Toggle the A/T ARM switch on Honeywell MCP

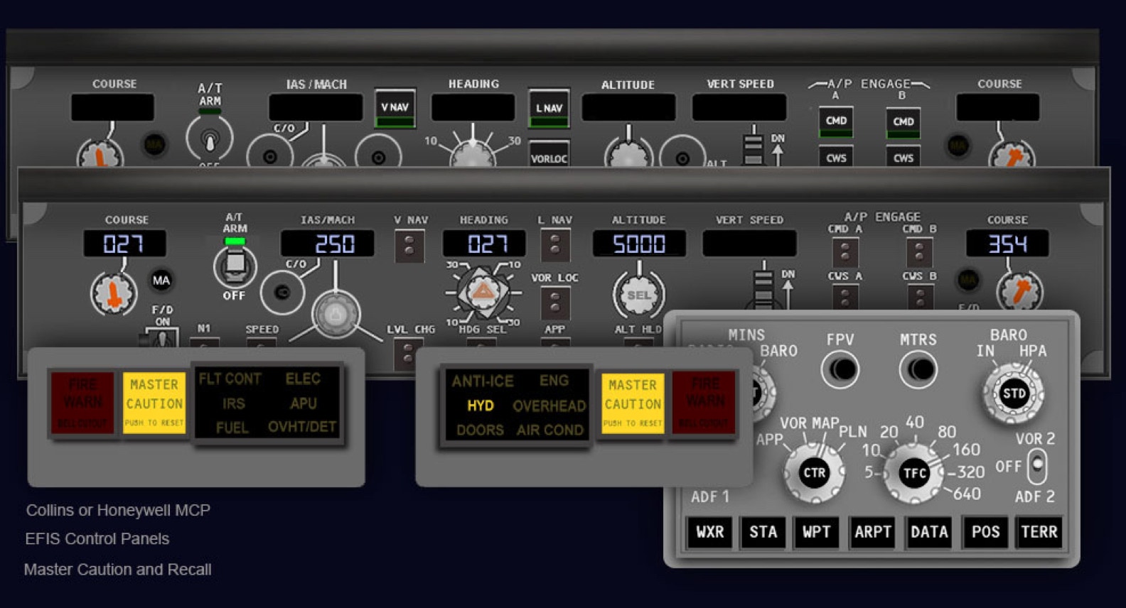coord(235,265)
